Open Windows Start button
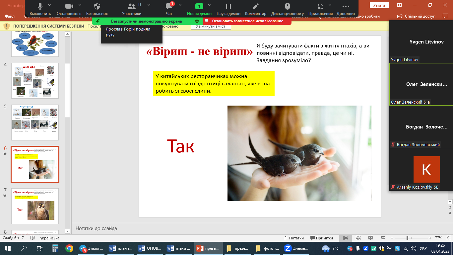This screenshot has width=453, height=255. (x=8, y=248)
